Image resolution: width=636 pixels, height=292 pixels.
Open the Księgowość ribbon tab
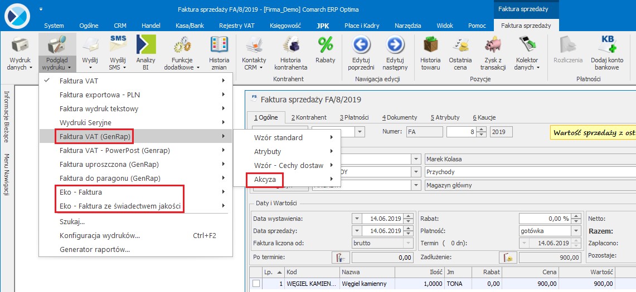pyautogui.click(x=285, y=26)
